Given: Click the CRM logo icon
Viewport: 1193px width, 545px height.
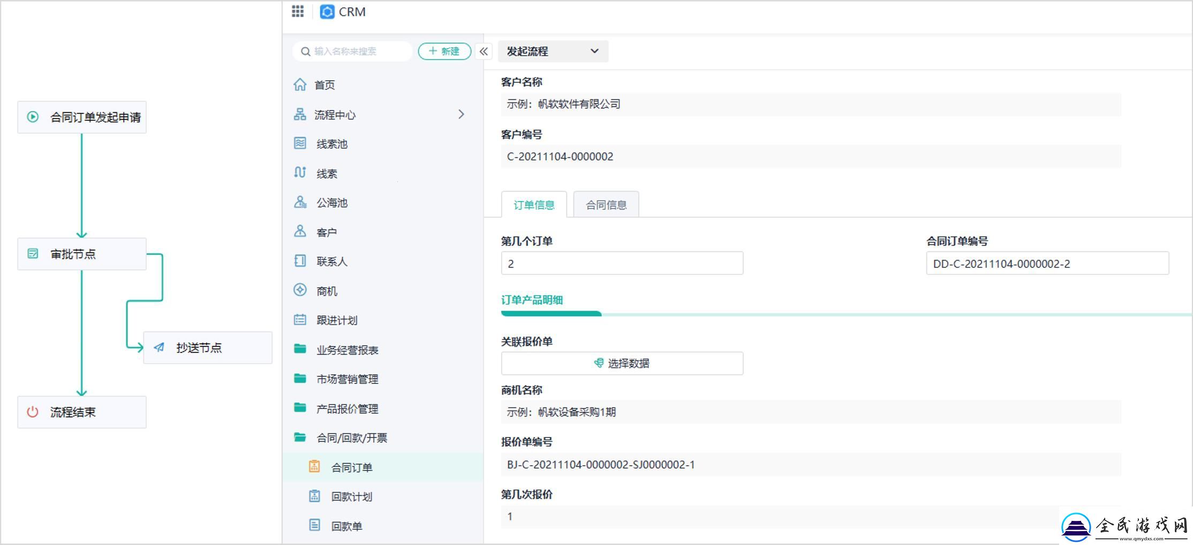Looking at the screenshot, I should click(327, 12).
